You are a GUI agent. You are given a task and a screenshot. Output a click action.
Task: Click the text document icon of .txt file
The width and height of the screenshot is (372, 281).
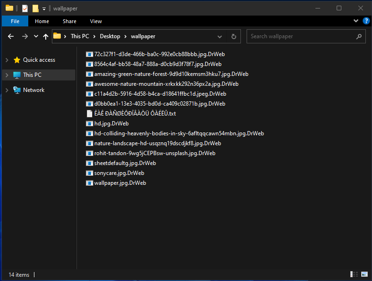[x=90, y=114]
